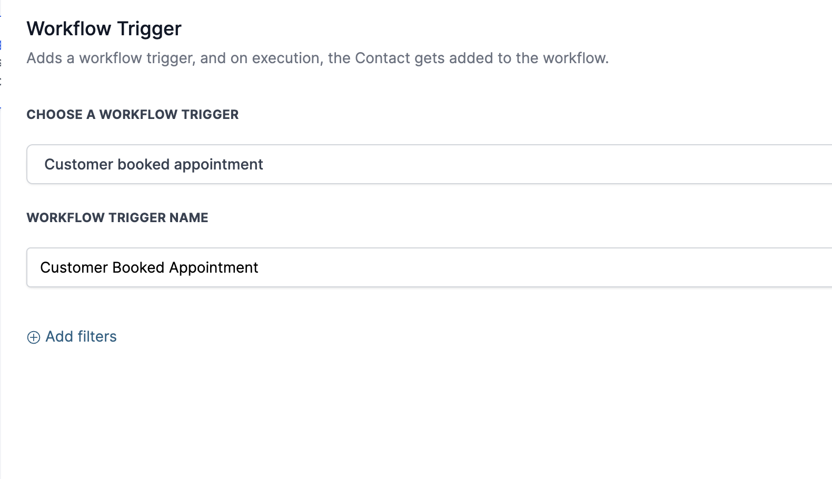Click the 'Customer Booked Appointment' text in name field
Screen dimensions: 832x479
pyautogui.click(x=149, y=268)
